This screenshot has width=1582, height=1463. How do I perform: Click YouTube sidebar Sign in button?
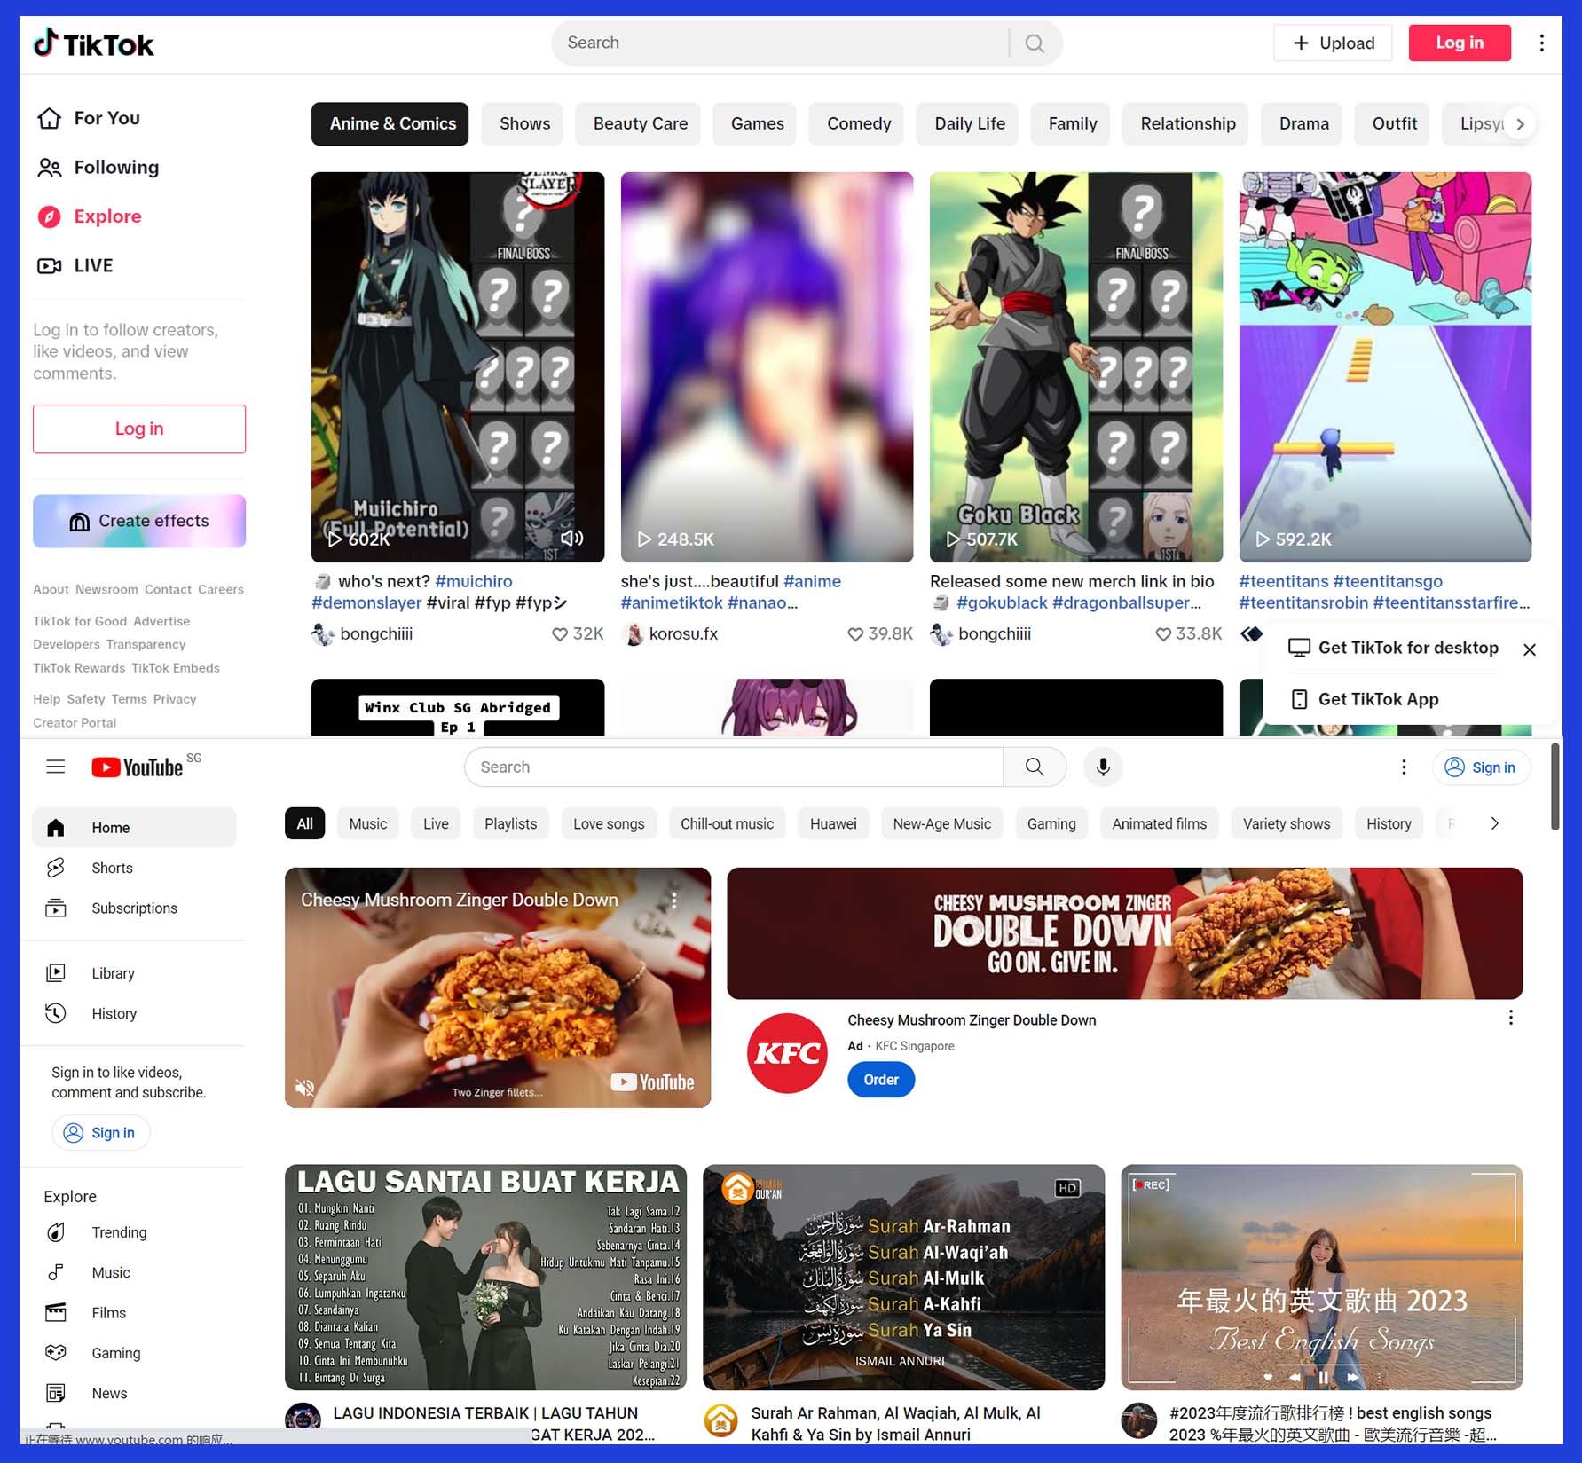coord(100,1133)
